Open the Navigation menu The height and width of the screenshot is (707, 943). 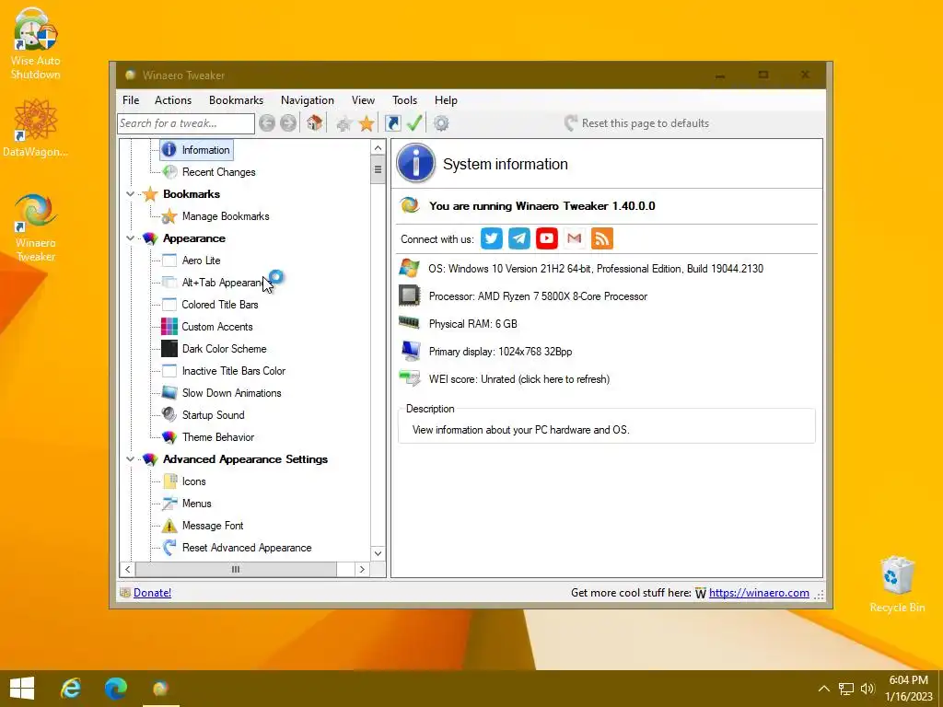(x=308, y=100)
